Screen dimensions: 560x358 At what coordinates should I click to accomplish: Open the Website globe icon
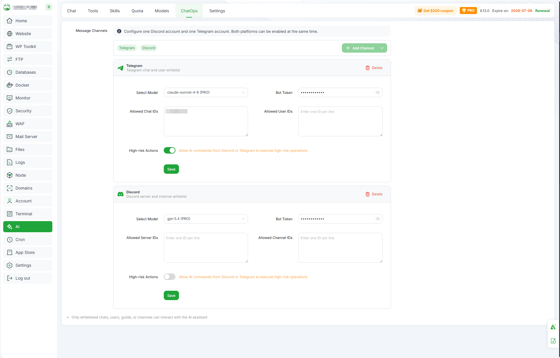tap(10, 34)
